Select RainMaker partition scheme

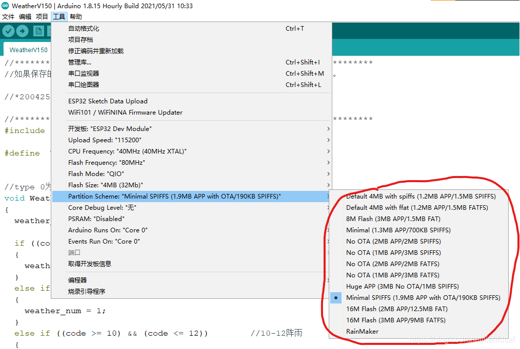(419, 332)
